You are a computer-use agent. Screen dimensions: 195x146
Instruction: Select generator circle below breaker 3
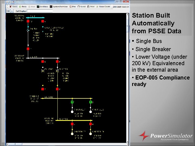click(x=72, y=134)
